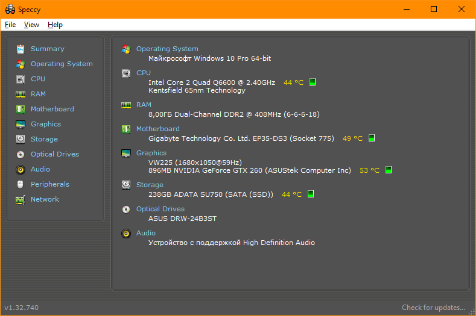Open the RAM heading link in main panel
The height and width of the screenshot is (316, 476).
pyautogui.click(x=144, y=105)
